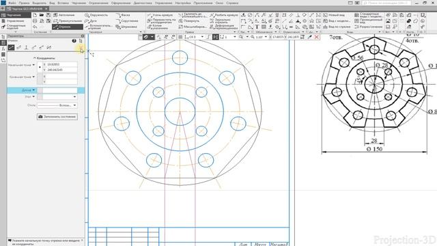This screenshot has width=437, height=246.
Task: Click Вид с модели button
Action: [337, 21]
